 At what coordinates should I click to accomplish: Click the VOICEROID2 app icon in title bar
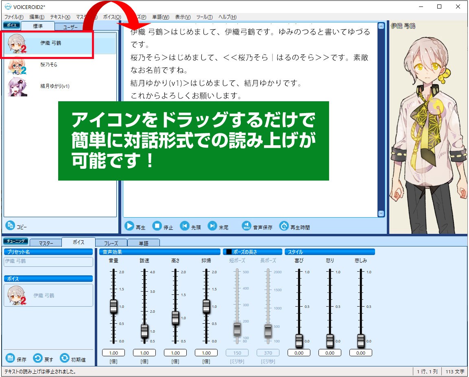8,7
